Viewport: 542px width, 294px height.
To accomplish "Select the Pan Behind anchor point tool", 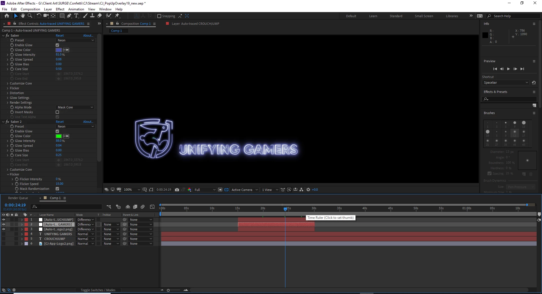I will [x=53, y=16].
